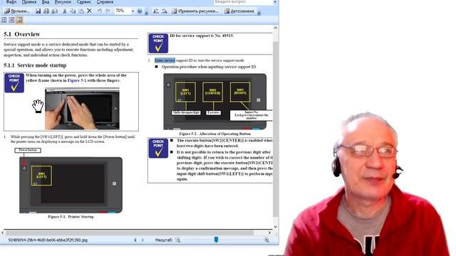This screenshot has width=456, height=256.
Task: Click the Изменить рисунки button
Action: tap(195, 11)
